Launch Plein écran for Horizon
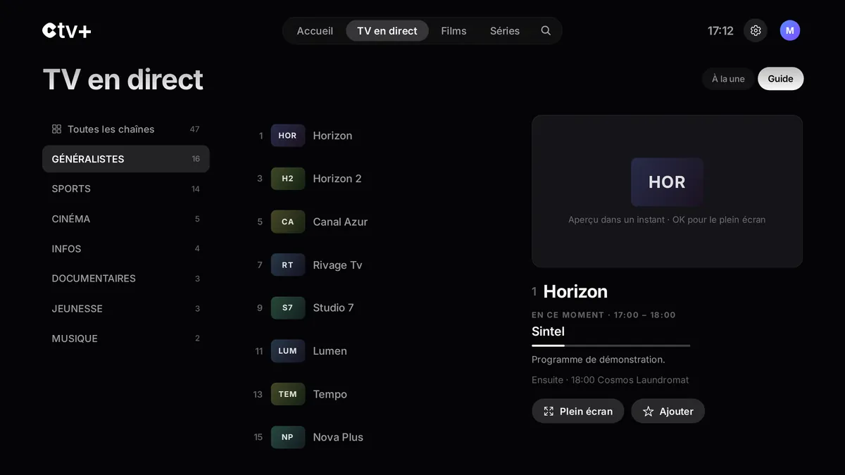The width and height of the screenshot is (845, 475). pyautogui.click(x=578, y=412)
